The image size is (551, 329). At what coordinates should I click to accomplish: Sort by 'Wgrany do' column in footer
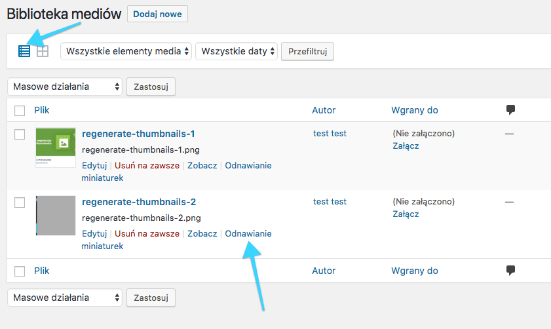(x=415, y=271)
